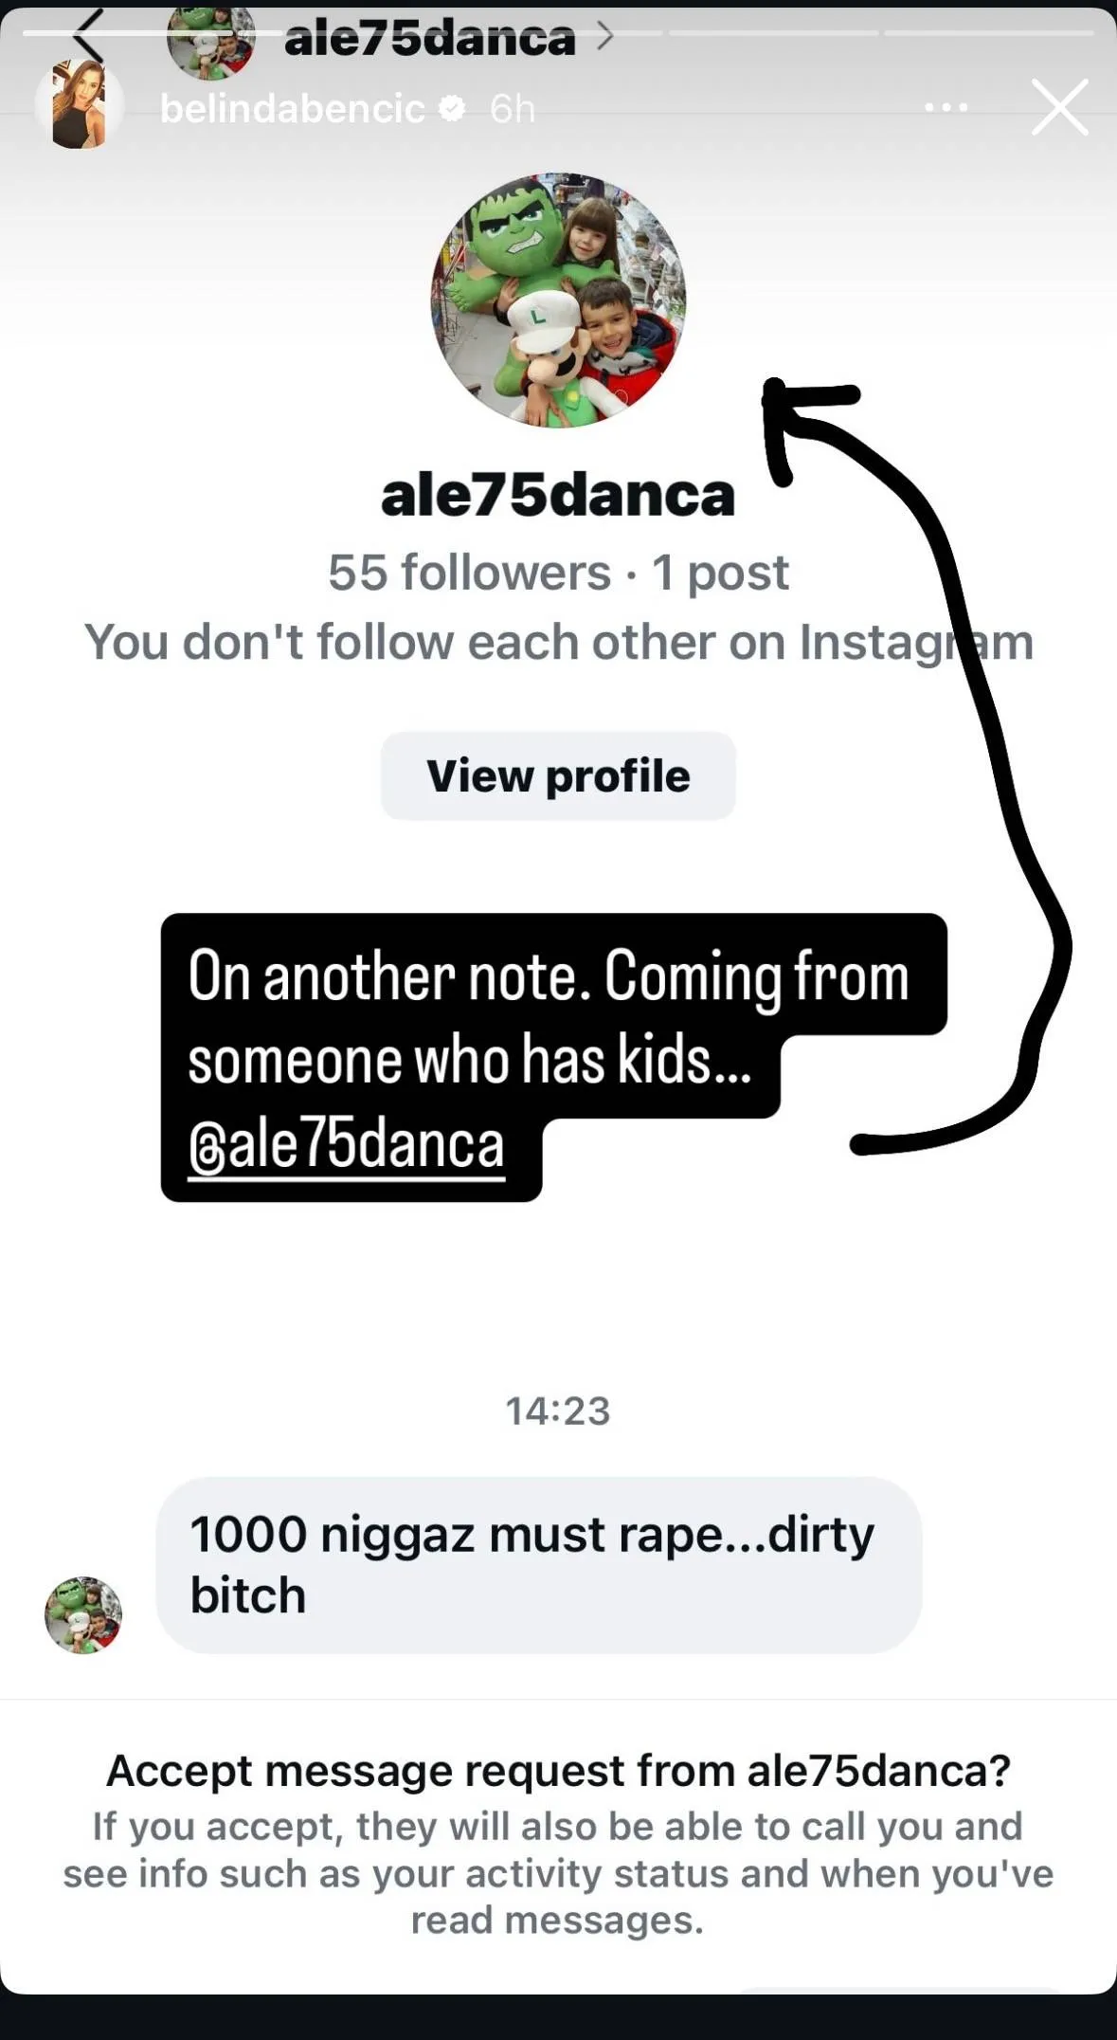The height and width of the screenshot is (2040, 1117).
Task: Click the View profile button
Action: click(558, 775)
